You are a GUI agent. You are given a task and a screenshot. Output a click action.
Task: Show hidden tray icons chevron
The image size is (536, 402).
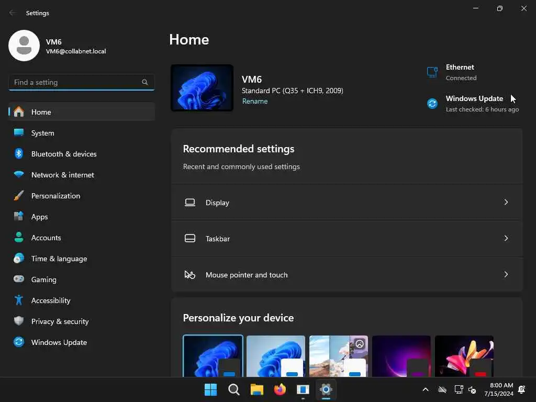coord(426,389)
